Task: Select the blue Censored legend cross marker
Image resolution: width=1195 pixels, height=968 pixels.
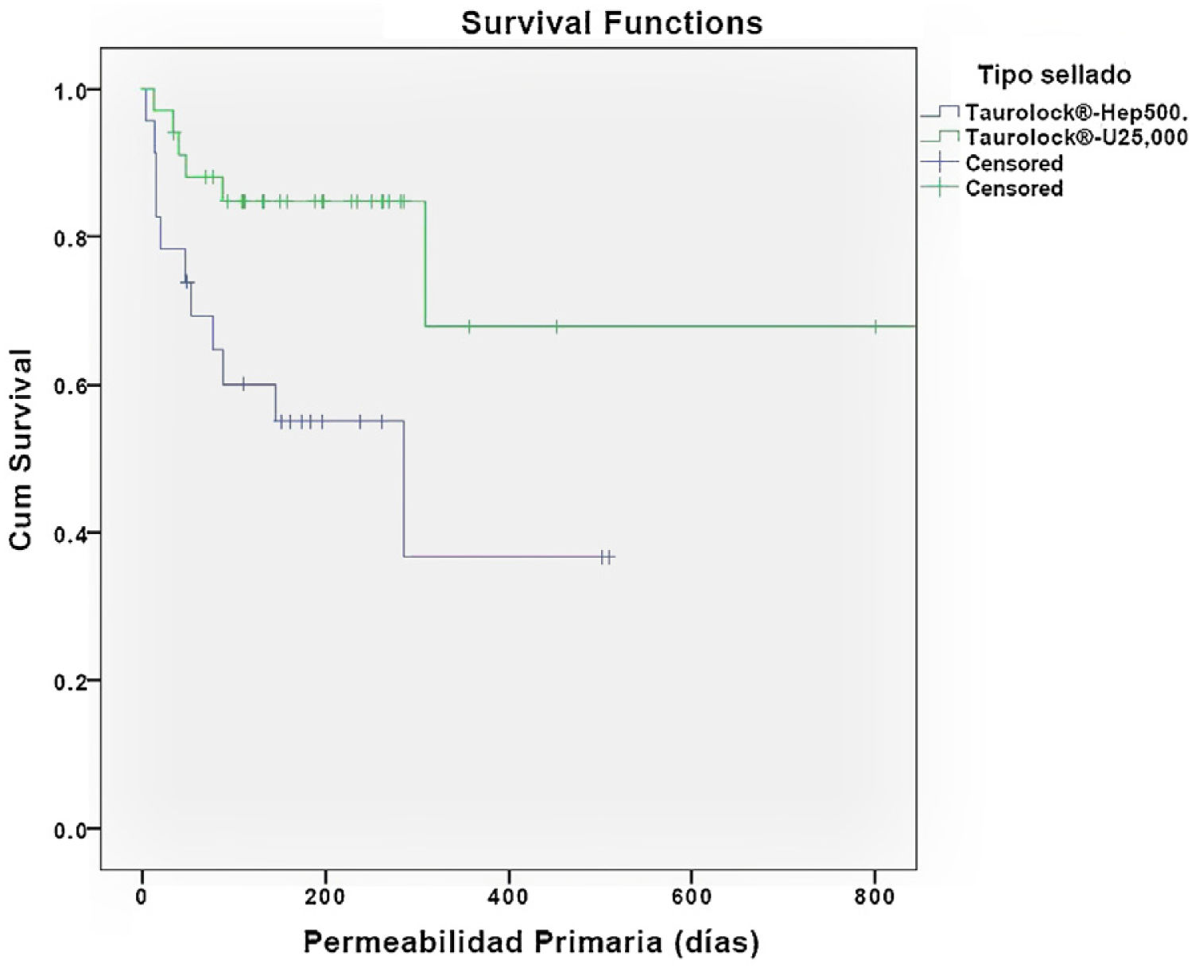Action: [940, 163]
